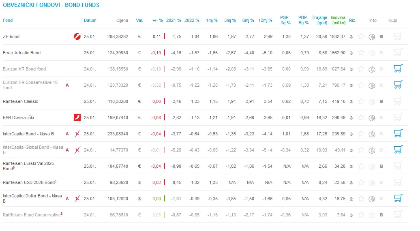This screenshot has height=231, width=420.
Task: Click the red logo next to ZB bond
Action: pos(77,36)
